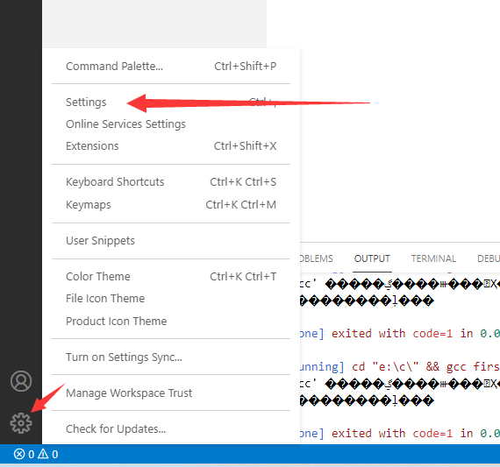Open the DEBUG console tab

(489, 258)
